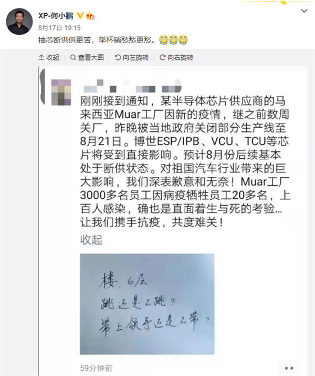Open the post options chevron menu
This screenshot has height=376, width=315.
[304, 11]
